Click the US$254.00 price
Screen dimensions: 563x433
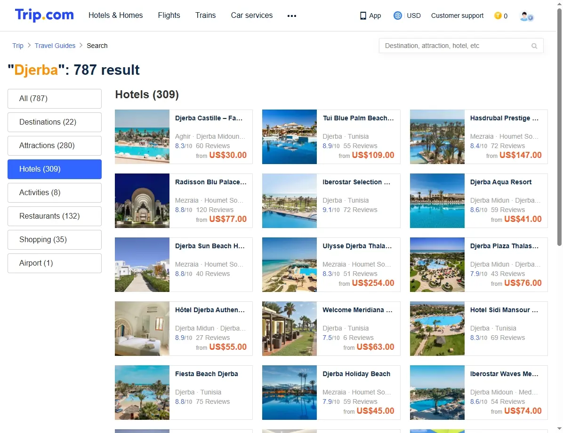click(373, 283)
